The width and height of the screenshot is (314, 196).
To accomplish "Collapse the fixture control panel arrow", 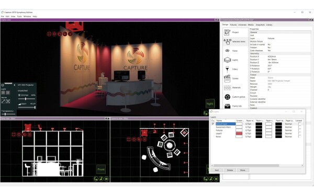I will pos(15,85).
